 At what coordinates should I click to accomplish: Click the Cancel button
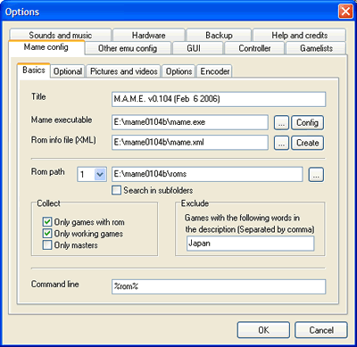click(321, 330)
